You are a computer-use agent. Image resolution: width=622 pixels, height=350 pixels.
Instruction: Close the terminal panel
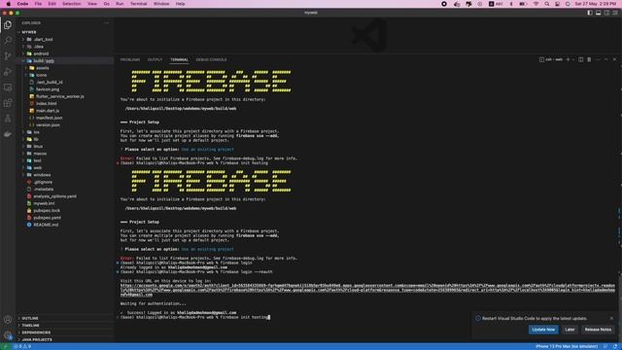point(614,59)
